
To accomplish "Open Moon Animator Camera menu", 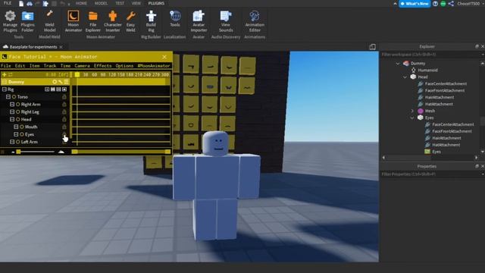I will pyautogui.click(x=82, y=66).
